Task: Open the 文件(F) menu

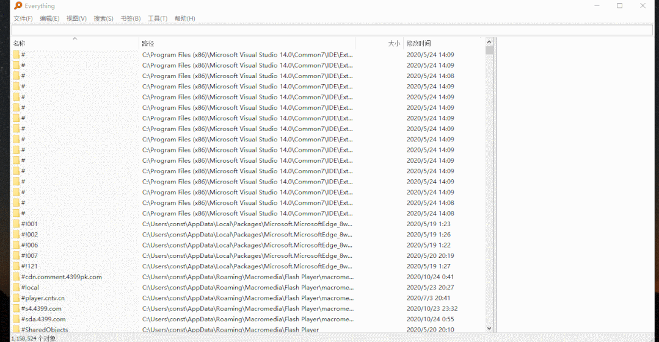Action: click(23, 18)
